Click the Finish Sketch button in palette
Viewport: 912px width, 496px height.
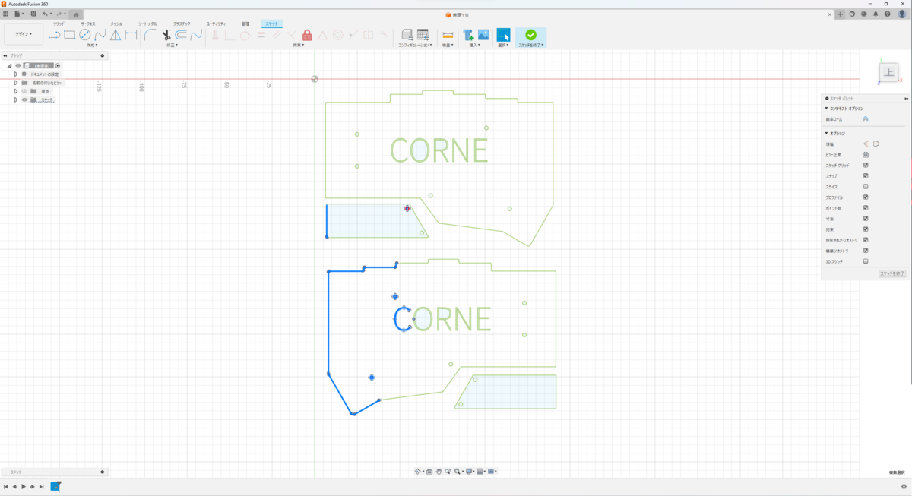(892, 273)
